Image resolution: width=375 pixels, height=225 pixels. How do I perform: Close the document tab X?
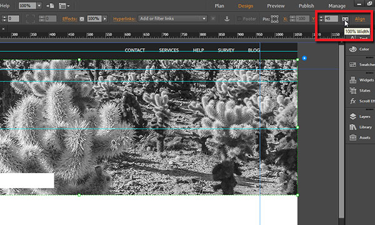[x=3, y=29]
